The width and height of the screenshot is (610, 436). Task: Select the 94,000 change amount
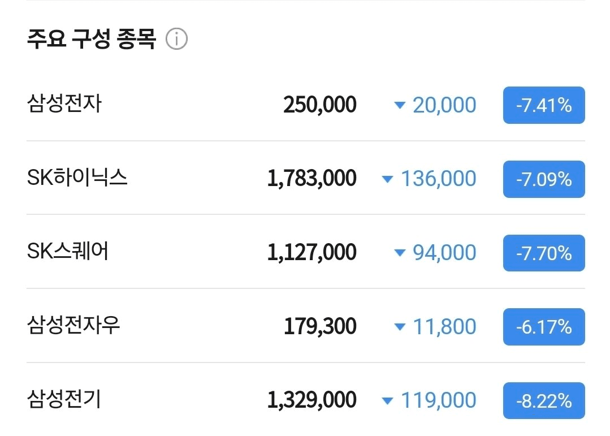(x=444, y=253)
